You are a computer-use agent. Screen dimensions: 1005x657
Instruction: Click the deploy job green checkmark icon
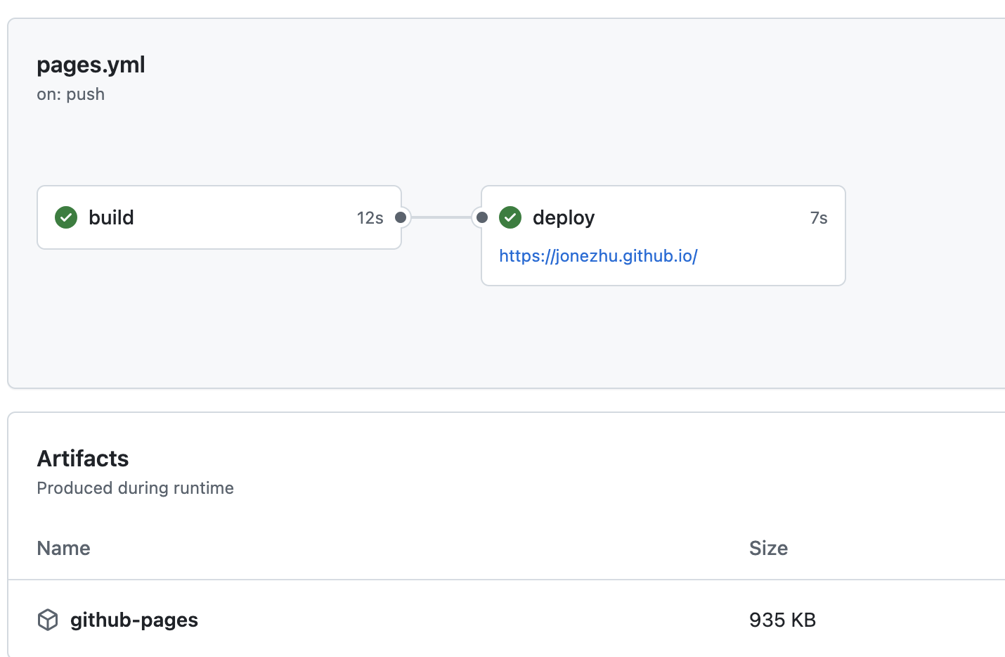(510, 217)
